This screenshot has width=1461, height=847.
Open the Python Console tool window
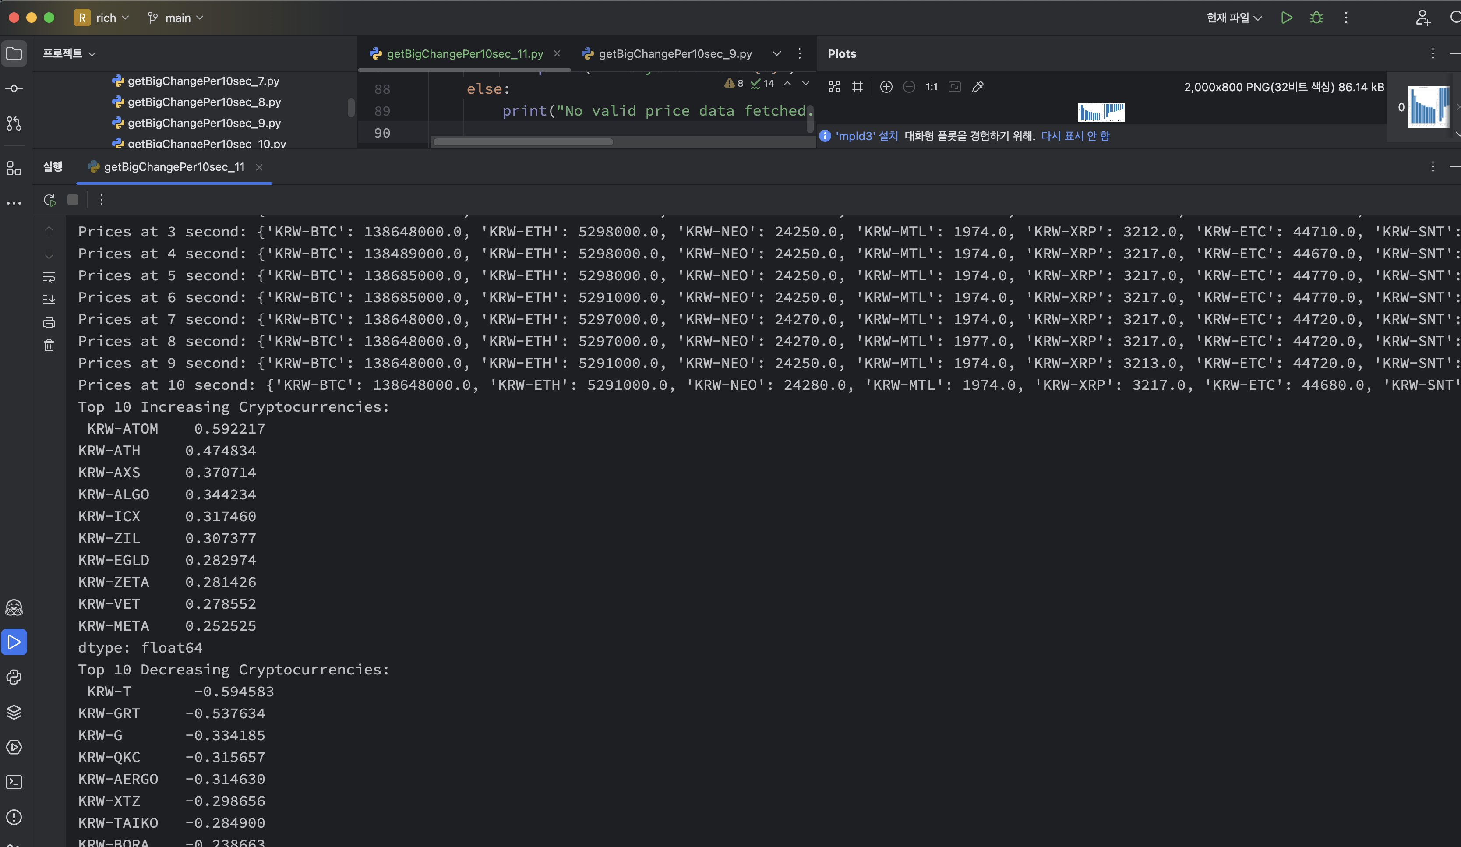[14, 677]
